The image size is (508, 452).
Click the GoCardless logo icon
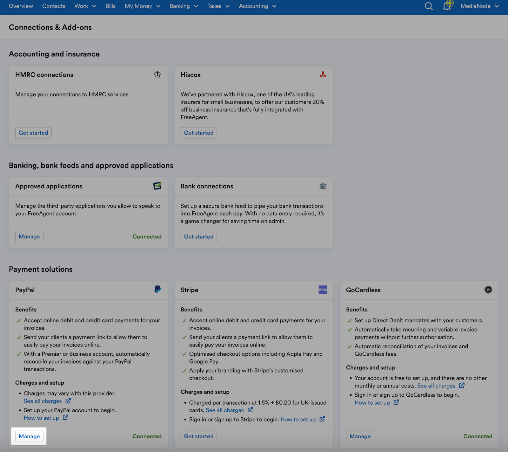coord(488,289)
